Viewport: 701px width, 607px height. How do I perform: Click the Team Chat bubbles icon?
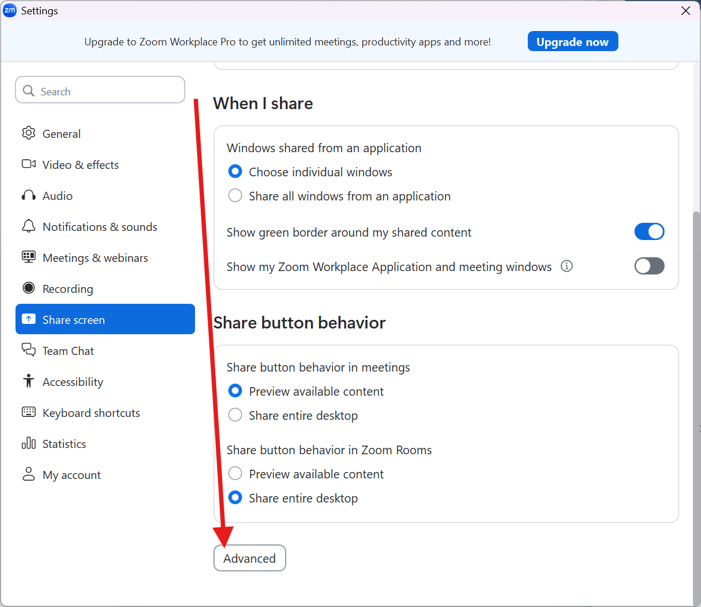[x=29, y=350]
